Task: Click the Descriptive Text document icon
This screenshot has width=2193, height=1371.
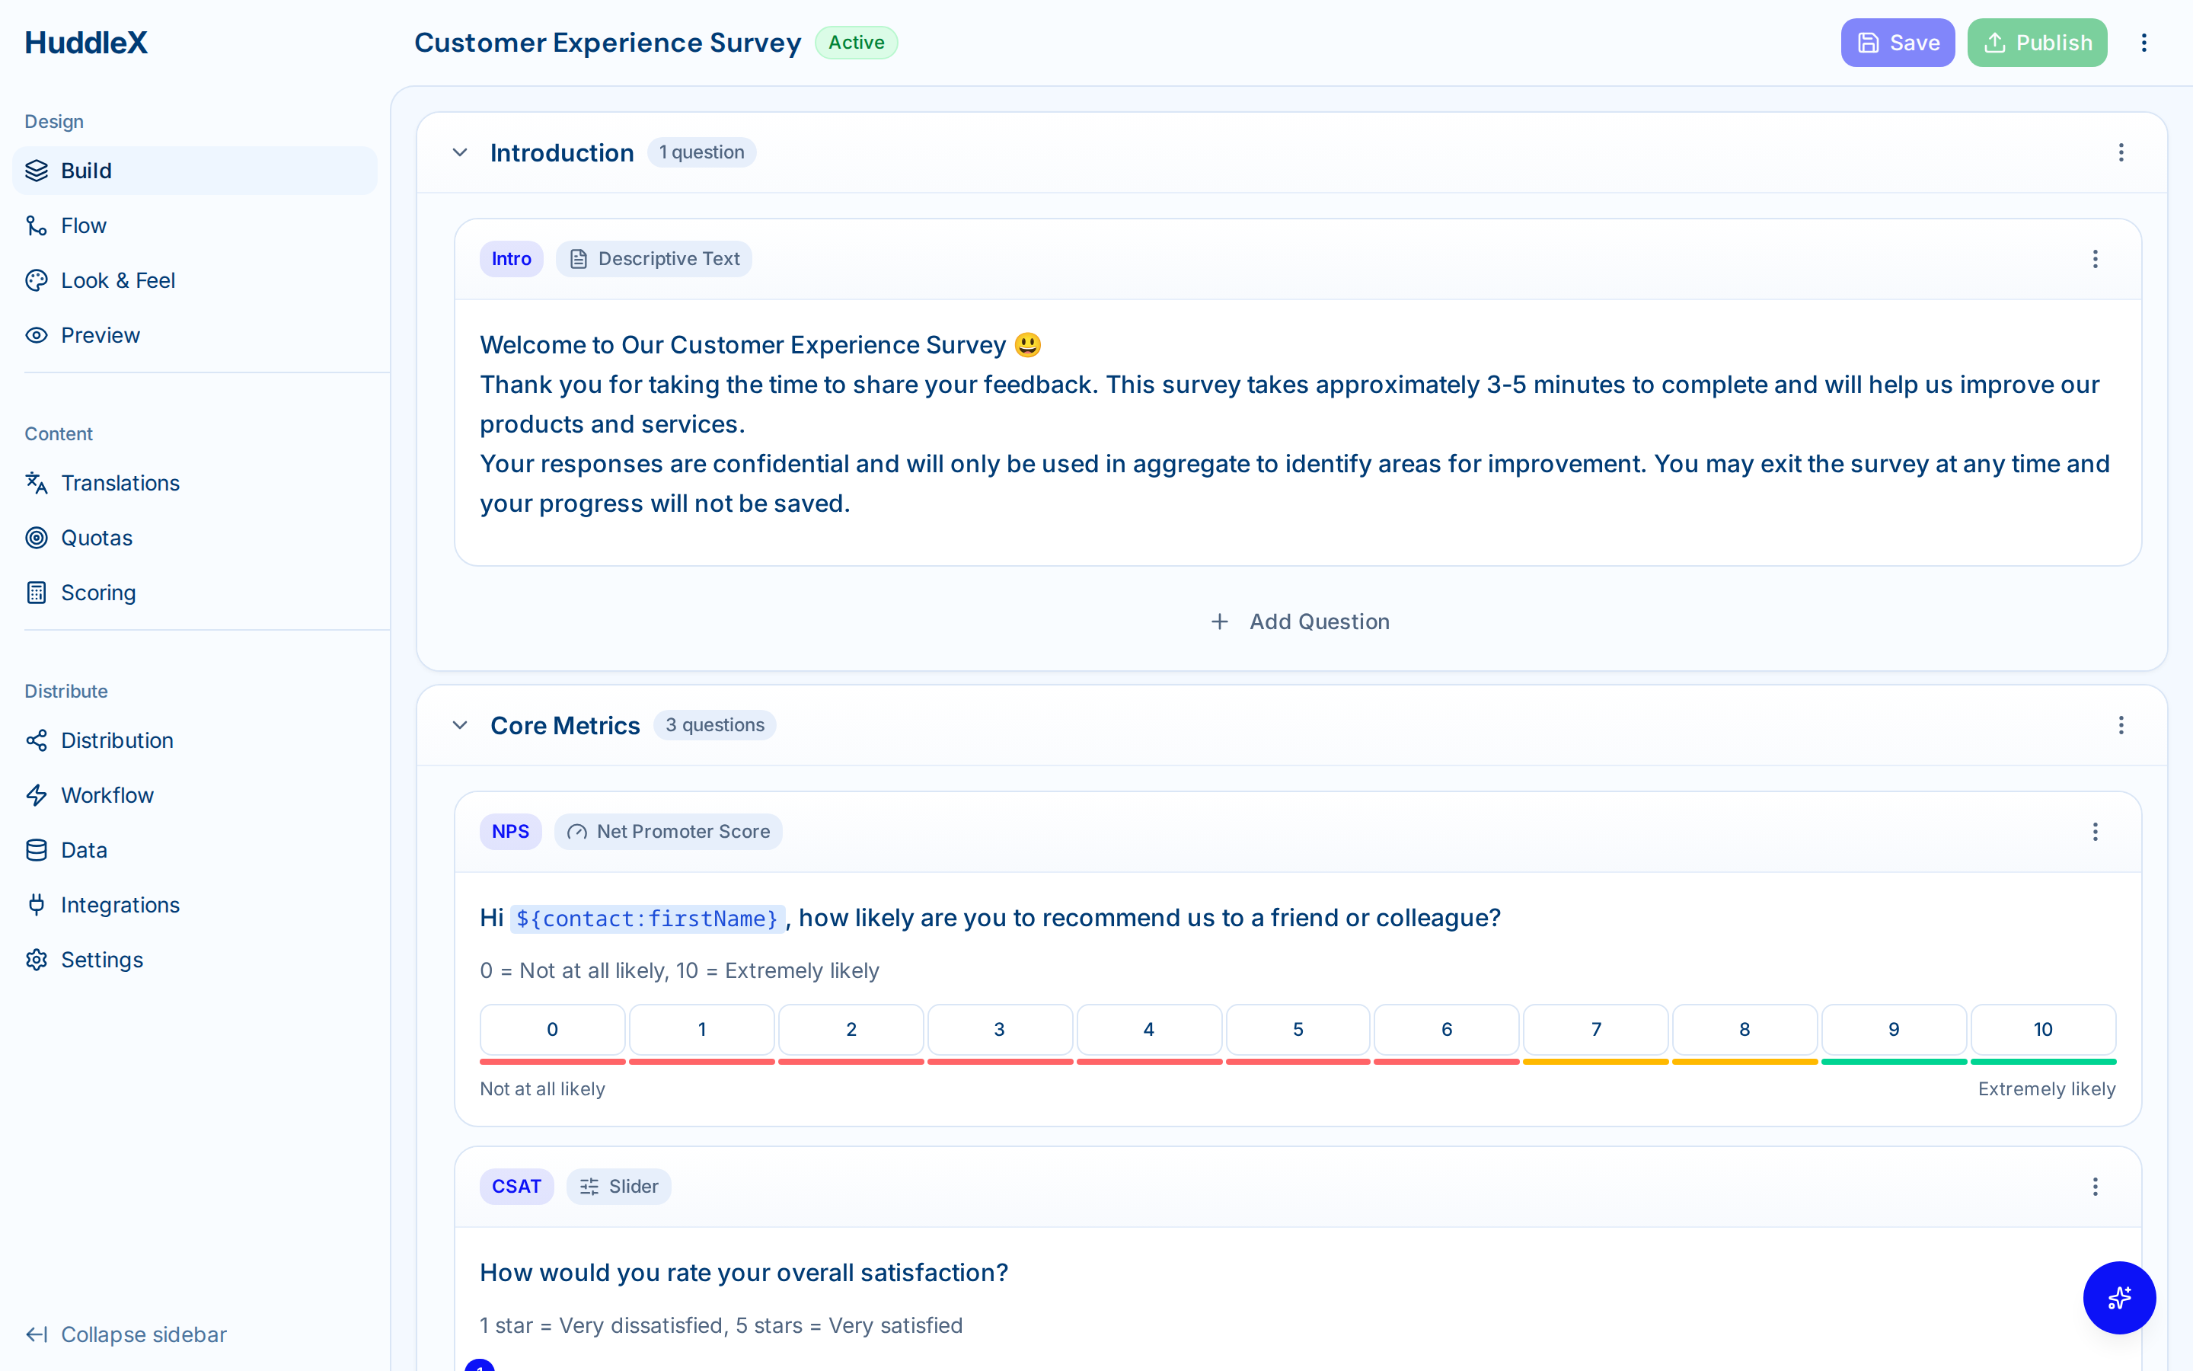Action: click(578, 259)
